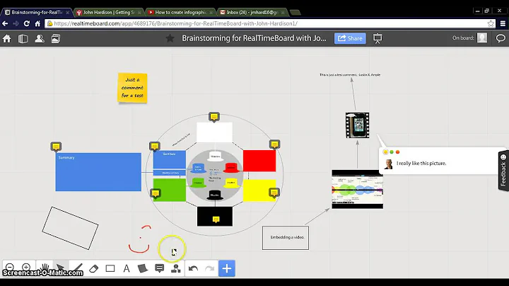Redo the last action
509x286 pixels.
(210, 268)
